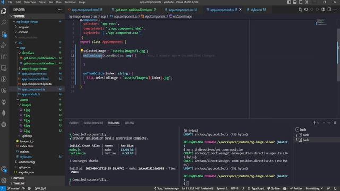
Task: Open the Manage gear icon
Action: (4, 180)
